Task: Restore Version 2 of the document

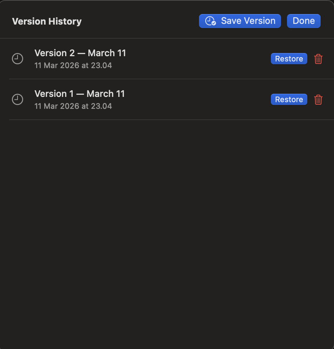Action: click(x=289, y=59)
